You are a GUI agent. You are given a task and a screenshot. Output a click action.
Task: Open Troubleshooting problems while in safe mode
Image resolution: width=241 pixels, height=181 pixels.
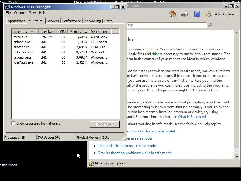tap(135, 153)
